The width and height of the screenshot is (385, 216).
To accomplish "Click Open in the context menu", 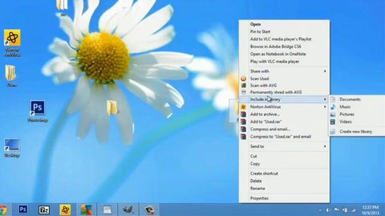I will (x=284, y=24).
